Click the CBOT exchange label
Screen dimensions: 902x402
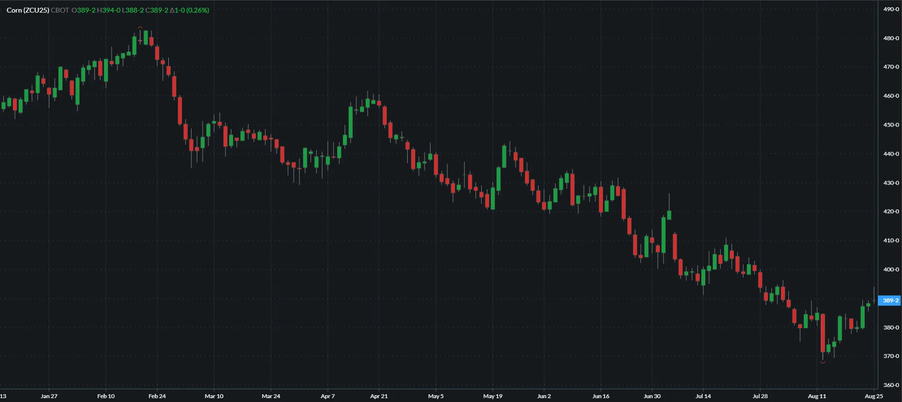click(60, 10)
